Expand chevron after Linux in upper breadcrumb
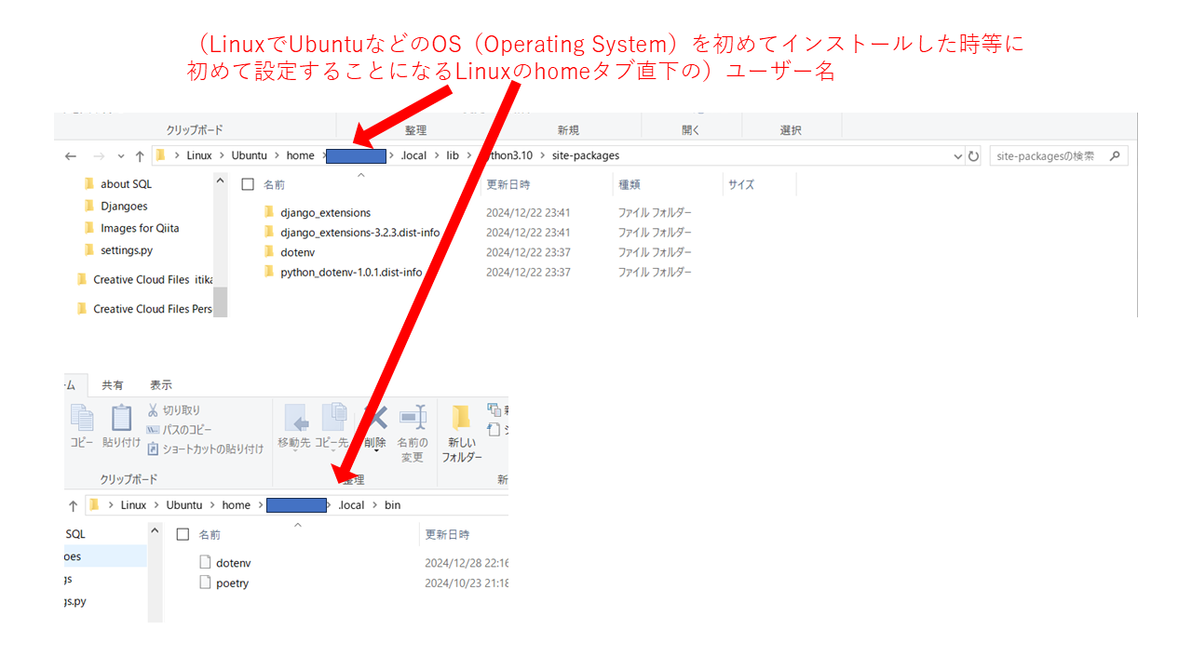The height and width of the screenshot is (670, 1192). point(222,156)
